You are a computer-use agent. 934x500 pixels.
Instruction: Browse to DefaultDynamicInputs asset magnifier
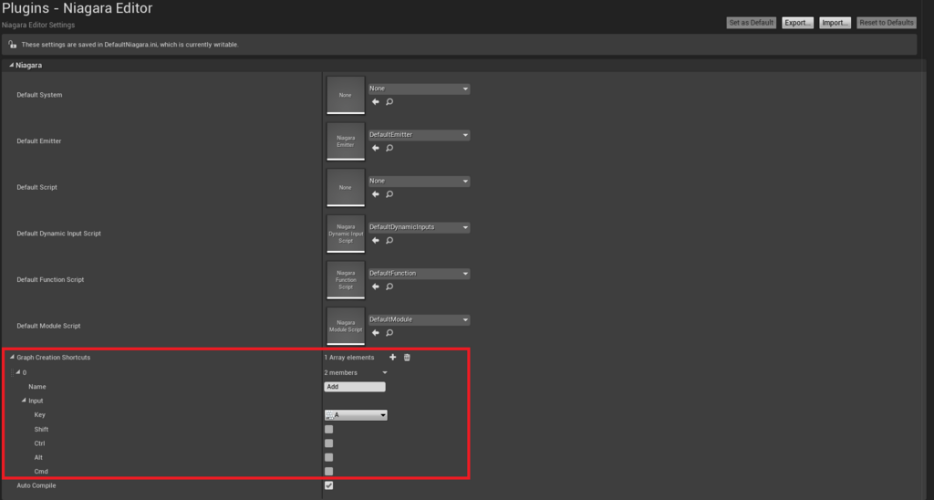[x=389, y=241]
